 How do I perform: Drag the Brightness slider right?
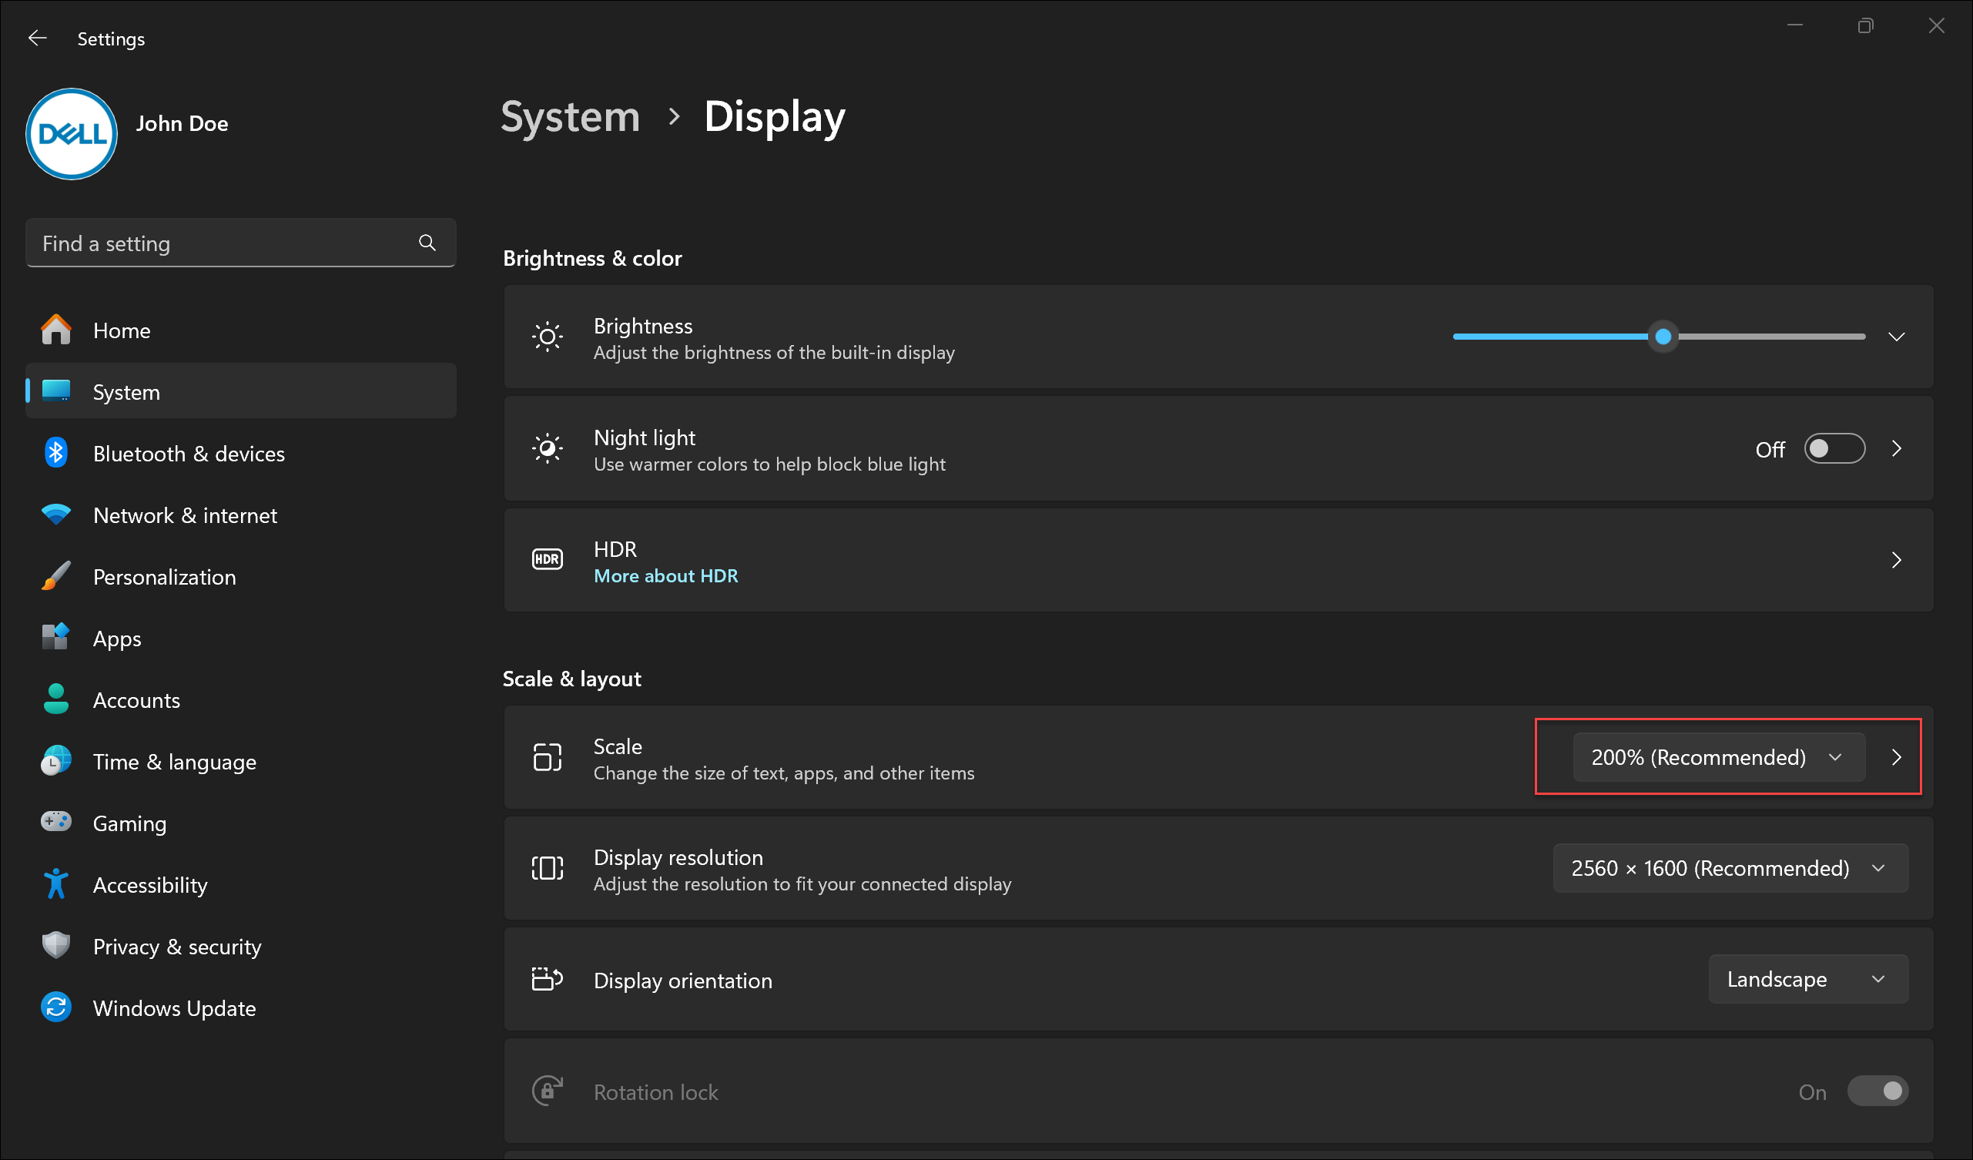tap(1663, 336)
